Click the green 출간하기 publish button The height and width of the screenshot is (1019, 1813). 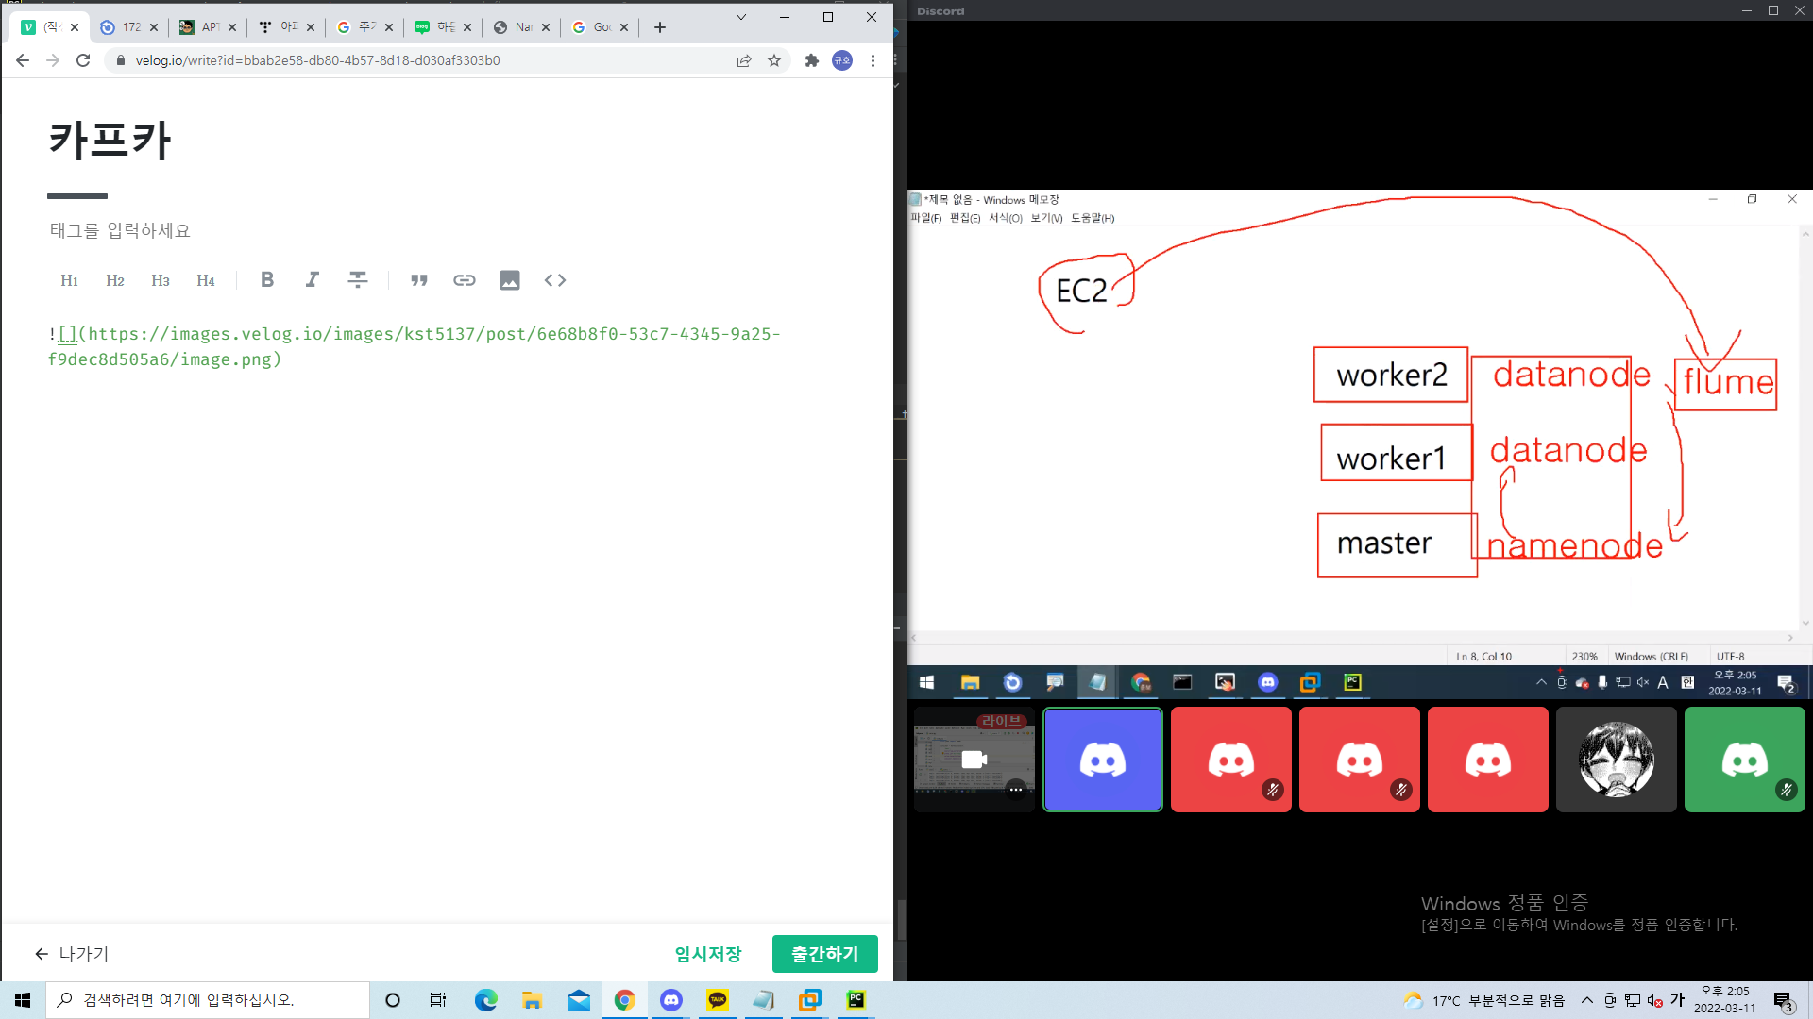click(824, 954)
